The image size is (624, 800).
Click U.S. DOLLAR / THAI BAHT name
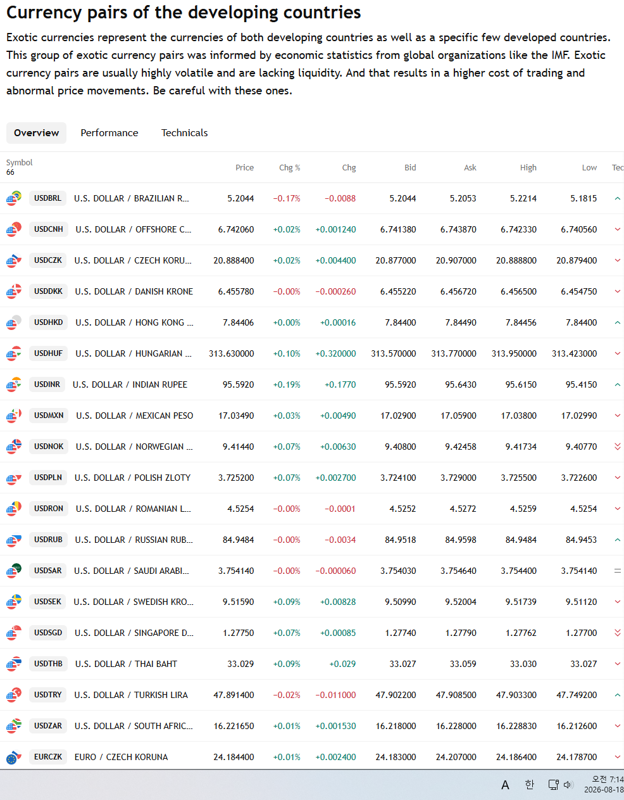click(x=126, y=664)
